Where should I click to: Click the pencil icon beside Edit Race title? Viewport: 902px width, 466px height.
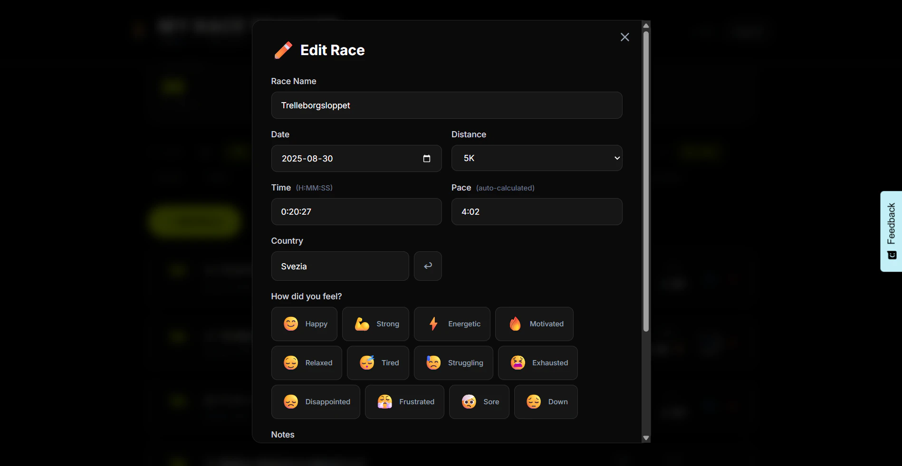283,49
